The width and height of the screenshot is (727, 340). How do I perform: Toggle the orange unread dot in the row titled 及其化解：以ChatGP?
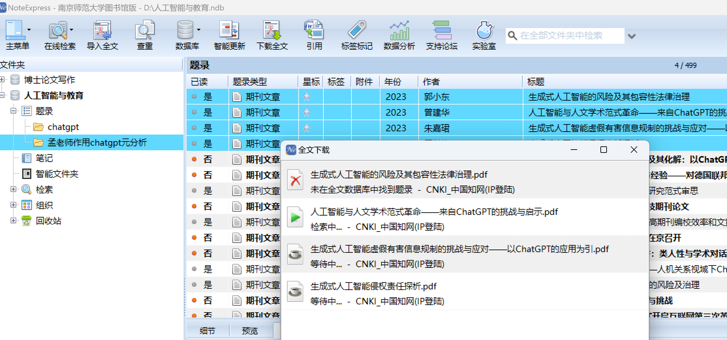tap(194, 159)
